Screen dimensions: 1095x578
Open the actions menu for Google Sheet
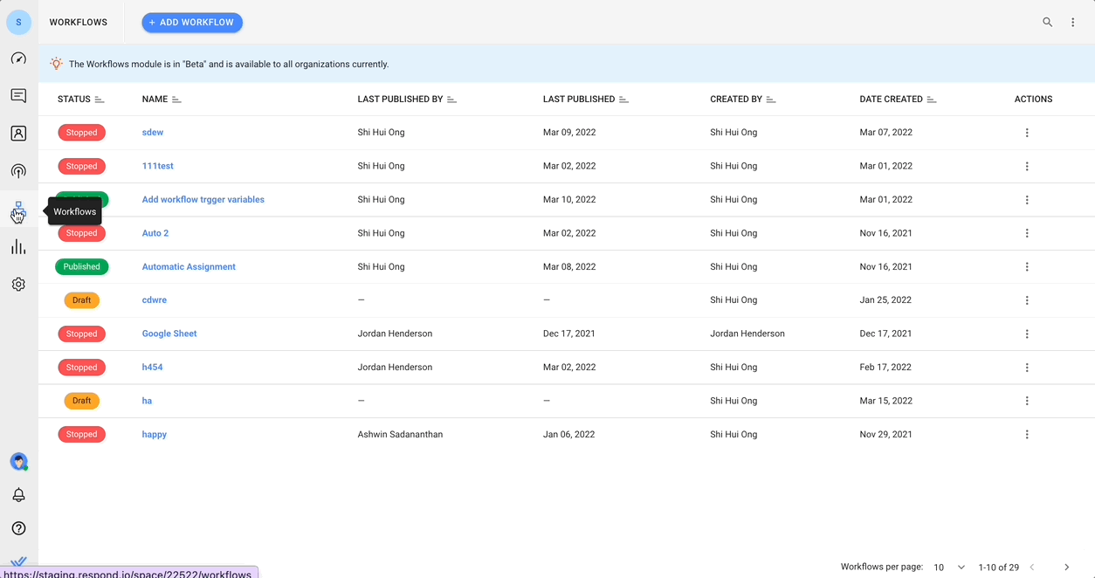pos(1027,334)
